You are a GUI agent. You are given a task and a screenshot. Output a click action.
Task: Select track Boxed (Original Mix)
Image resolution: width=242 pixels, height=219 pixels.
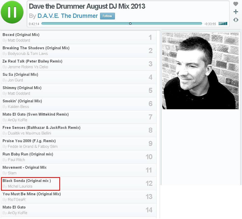[x=79, y=38]
